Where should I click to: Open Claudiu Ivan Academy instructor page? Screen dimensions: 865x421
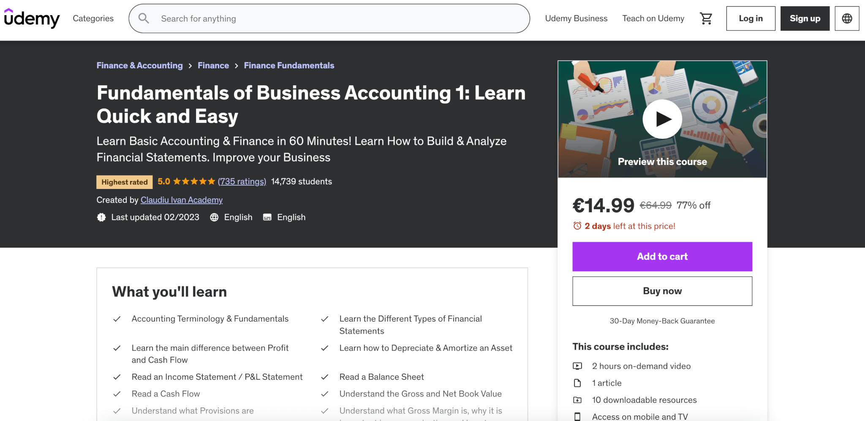[182, 200]
